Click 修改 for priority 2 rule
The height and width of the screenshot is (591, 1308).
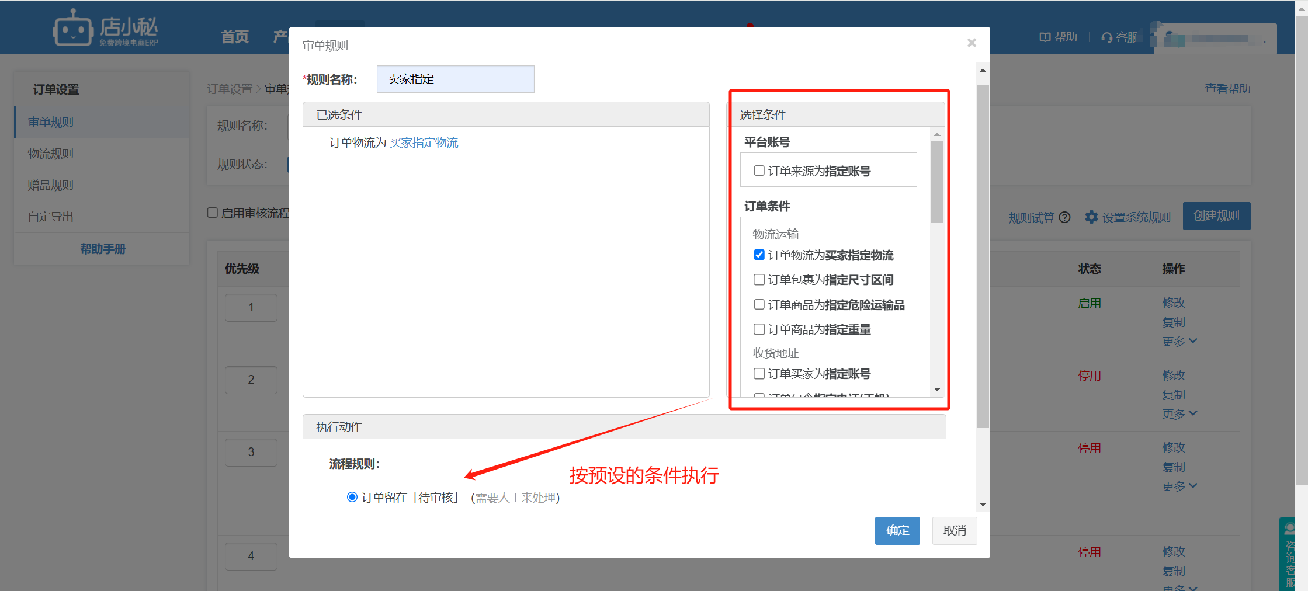pyautogui.click(x=1174, y=375)
